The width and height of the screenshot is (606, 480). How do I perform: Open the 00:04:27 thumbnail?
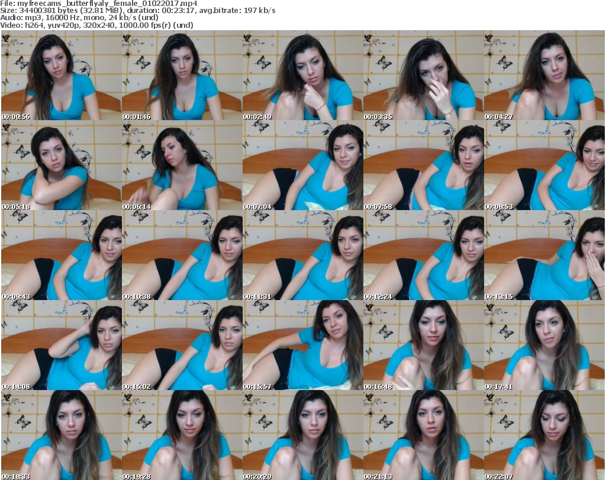(x=544, y=75)
